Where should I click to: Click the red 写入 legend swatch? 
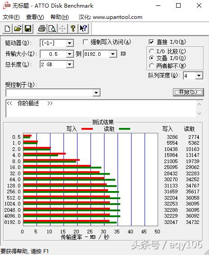pos(87,129)
